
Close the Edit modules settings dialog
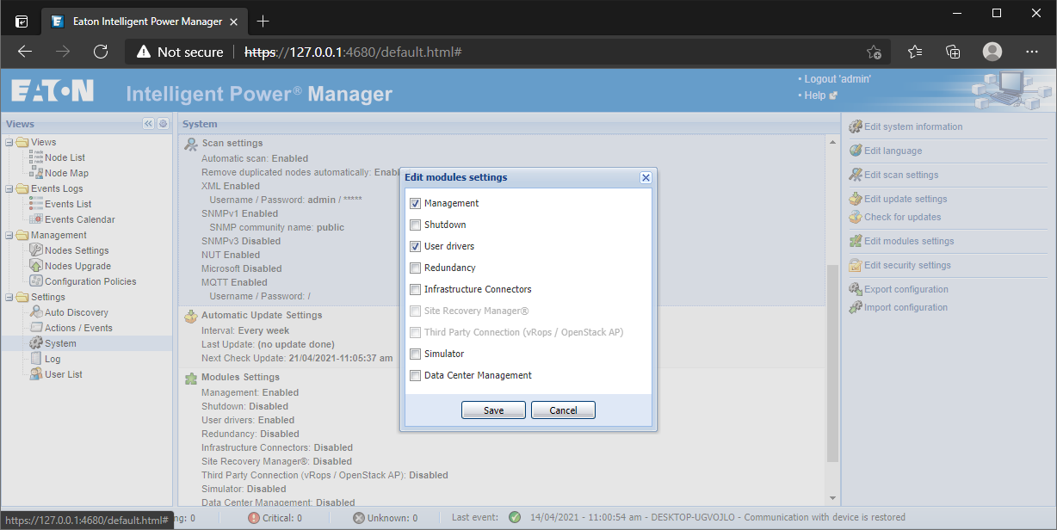(646, 177)
